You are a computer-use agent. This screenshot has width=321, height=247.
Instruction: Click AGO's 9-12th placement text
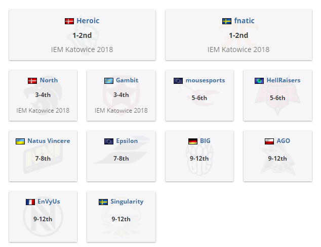point(277,159)
